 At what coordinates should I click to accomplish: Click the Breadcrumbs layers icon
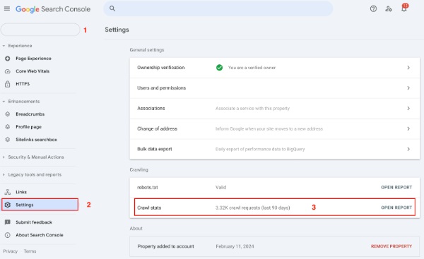point(8,114)
